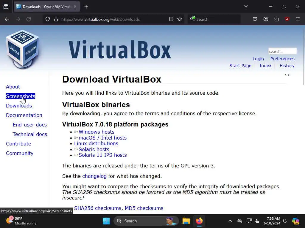
Task: Click the virtualbox.org URL in address bar
Action: 100,19
